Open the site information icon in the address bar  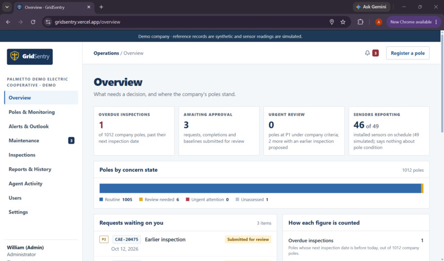48,22
